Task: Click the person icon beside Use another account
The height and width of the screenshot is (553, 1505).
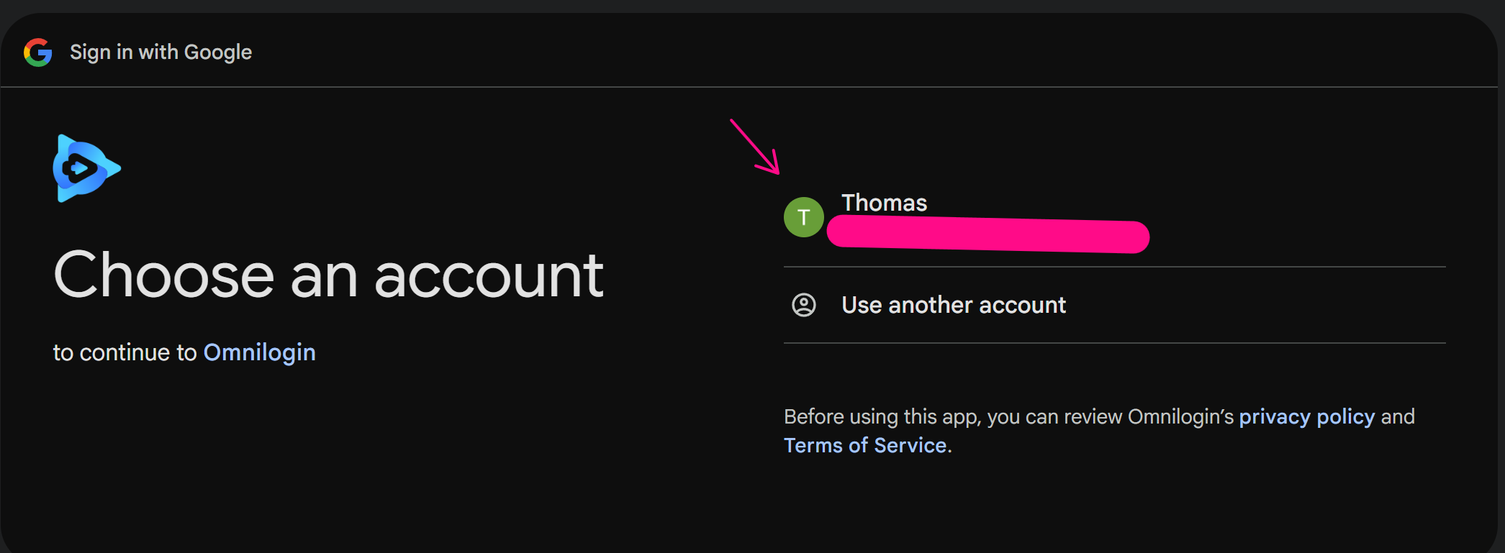Action: coord(803,305)
